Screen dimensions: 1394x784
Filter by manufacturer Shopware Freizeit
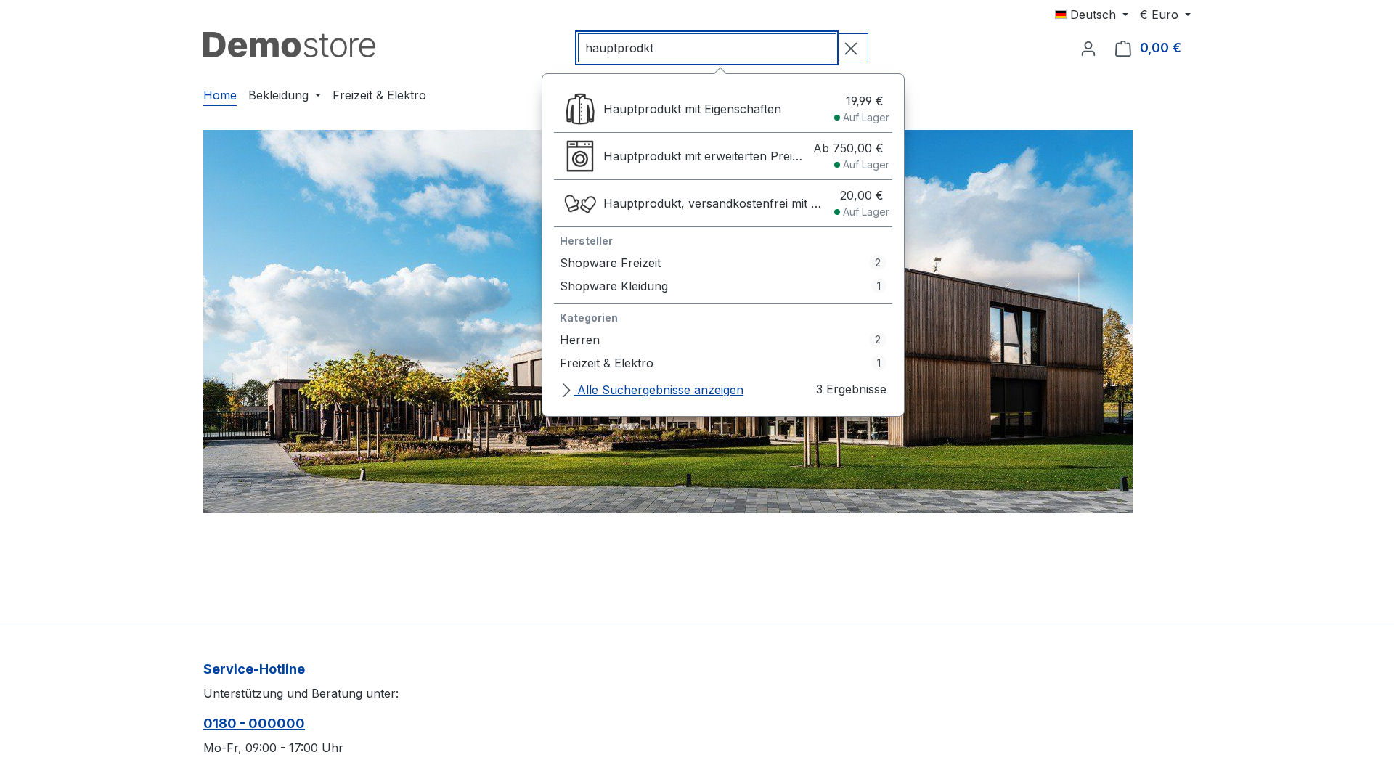[x=723, y=263]
